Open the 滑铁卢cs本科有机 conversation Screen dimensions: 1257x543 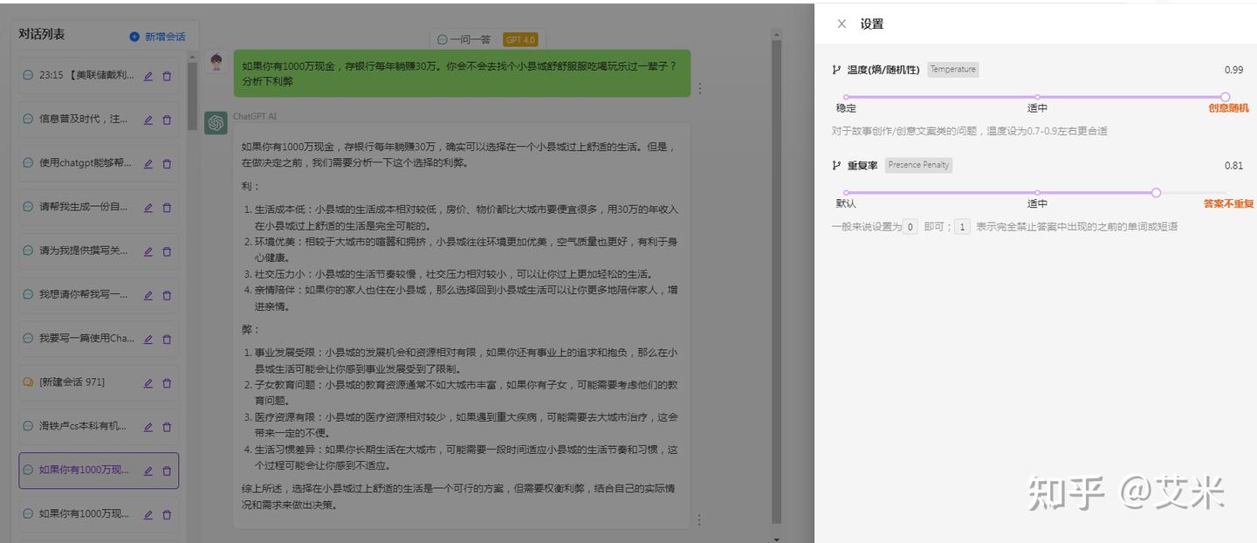pos(99,427)
